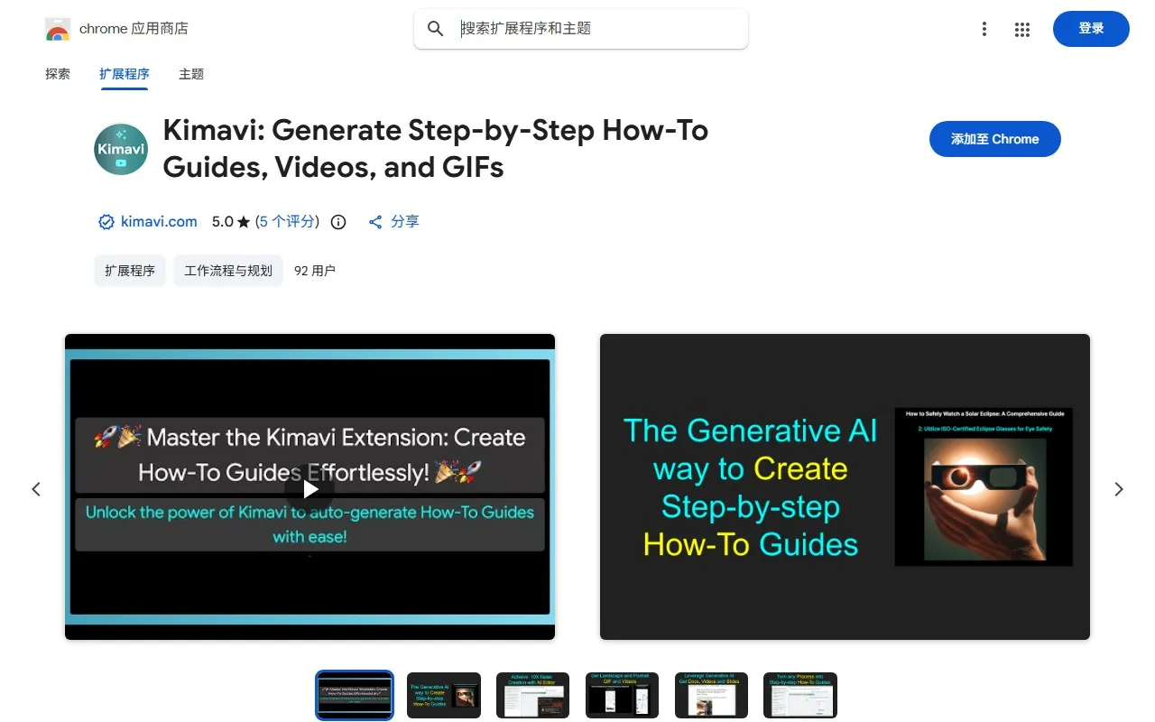Image resolution: width=1155 pixels, height=722 pixels.
Task: Open the three-dot more options menu
Action: [x=984, y=29]
